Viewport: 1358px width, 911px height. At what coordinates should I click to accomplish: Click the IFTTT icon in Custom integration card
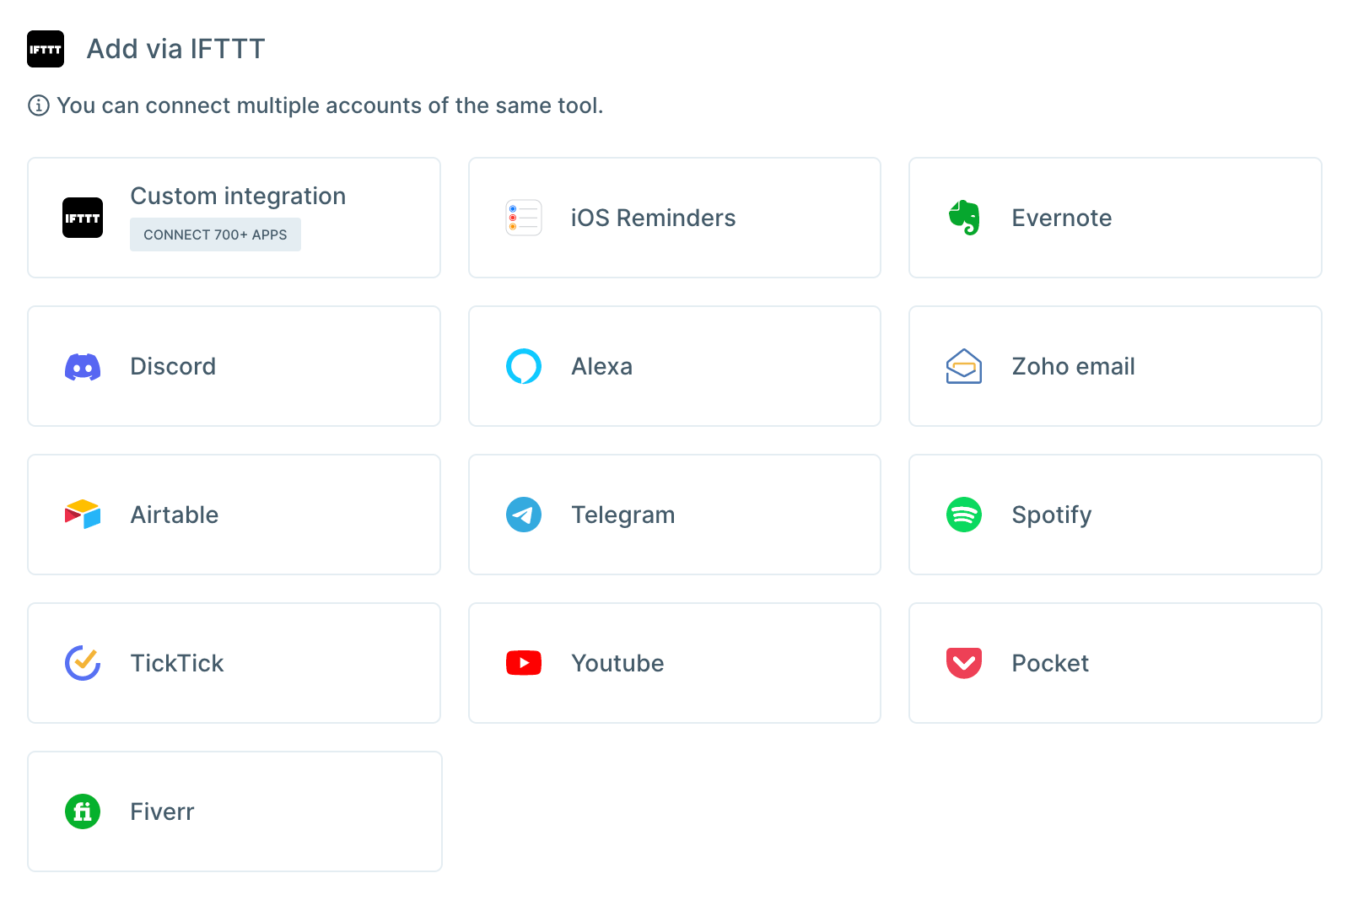[83, 218]
